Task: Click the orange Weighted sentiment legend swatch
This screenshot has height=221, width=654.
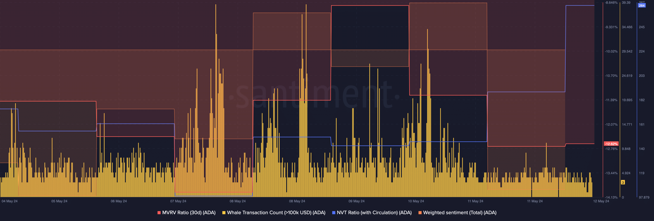Action: tap(420, 213)
